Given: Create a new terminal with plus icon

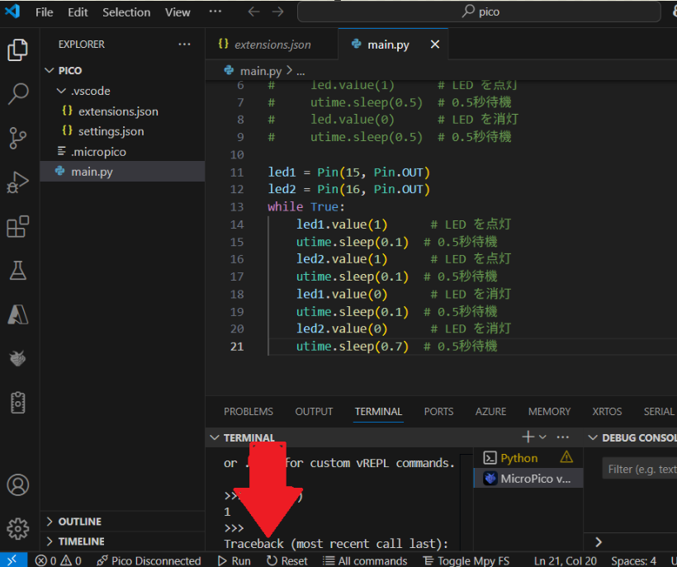Looking at the screenshot, I should [528, 437].
